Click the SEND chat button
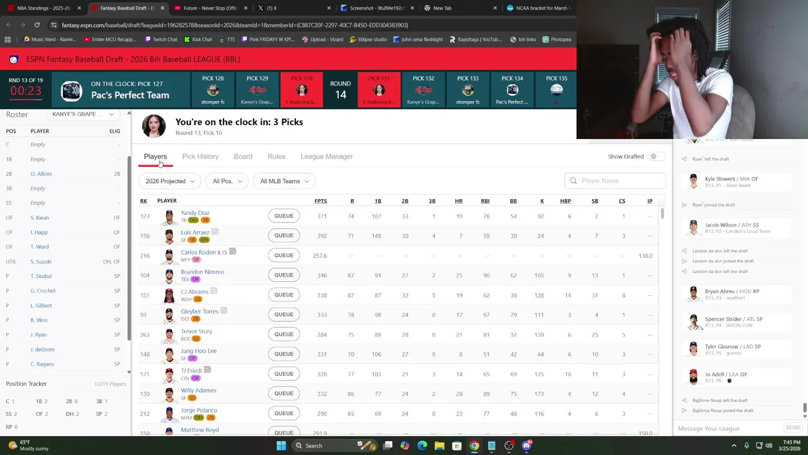808x455 pixels. pos(793,428)
